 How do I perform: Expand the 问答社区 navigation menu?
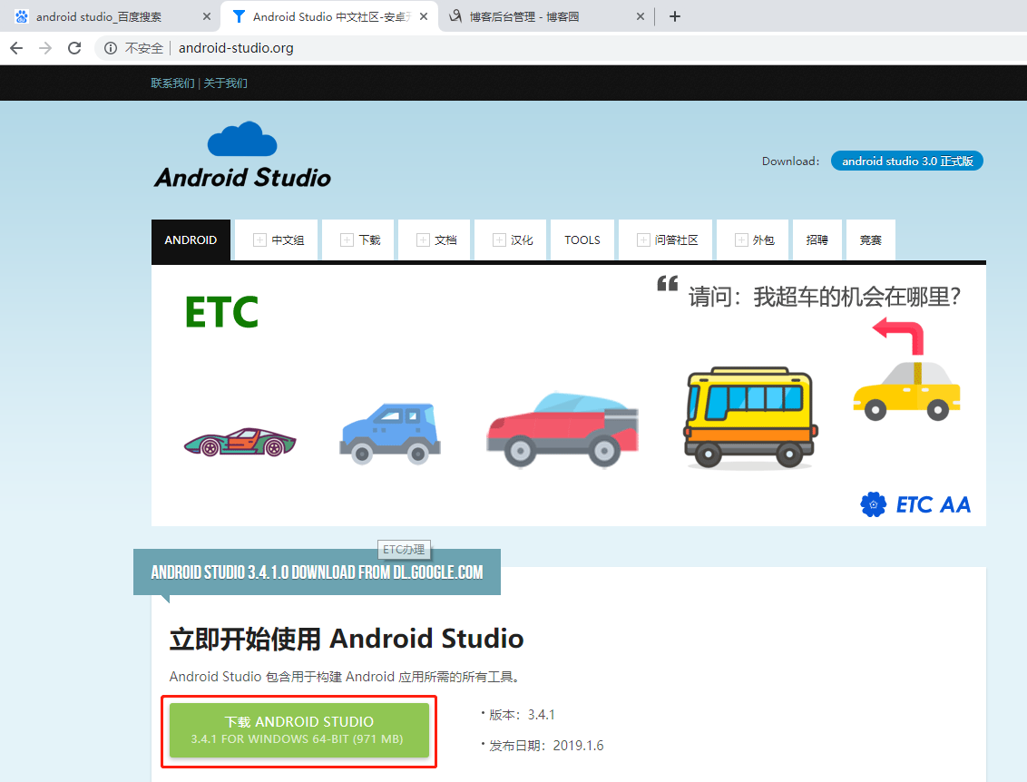coord(667,240)
